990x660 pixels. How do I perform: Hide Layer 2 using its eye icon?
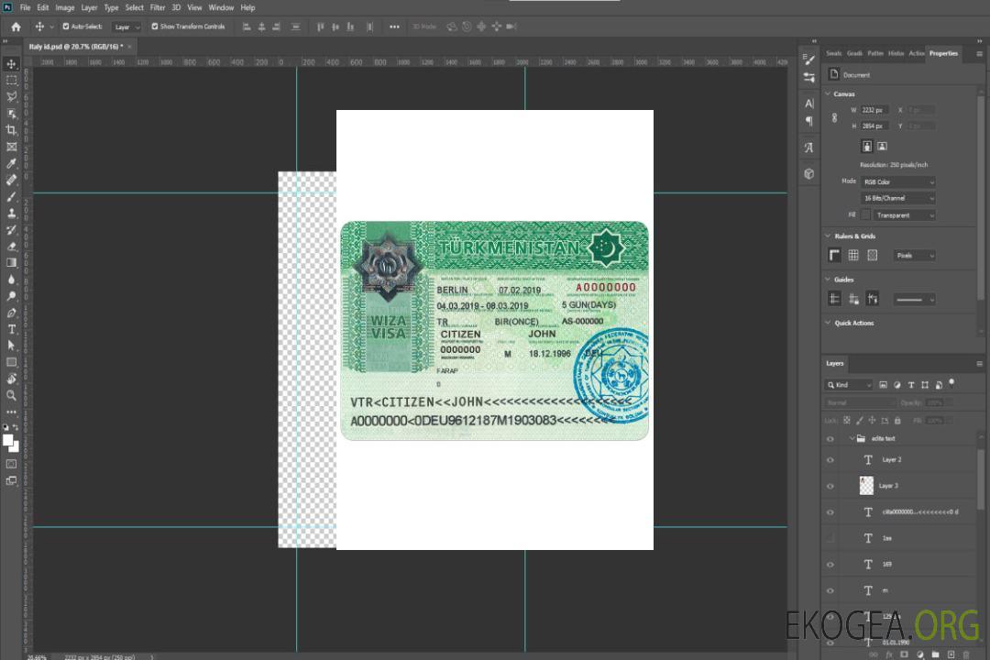(x=830, y=460)
